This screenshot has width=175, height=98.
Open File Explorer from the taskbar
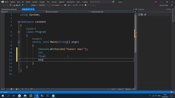25,96
